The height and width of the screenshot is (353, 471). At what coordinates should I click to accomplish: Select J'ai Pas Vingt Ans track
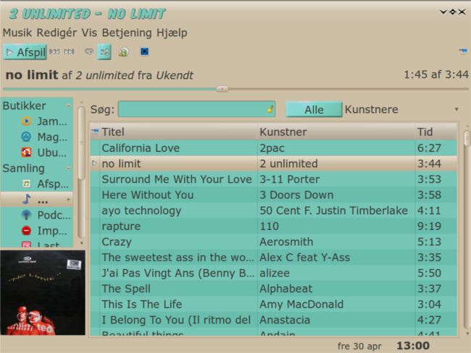pos(273,273)
